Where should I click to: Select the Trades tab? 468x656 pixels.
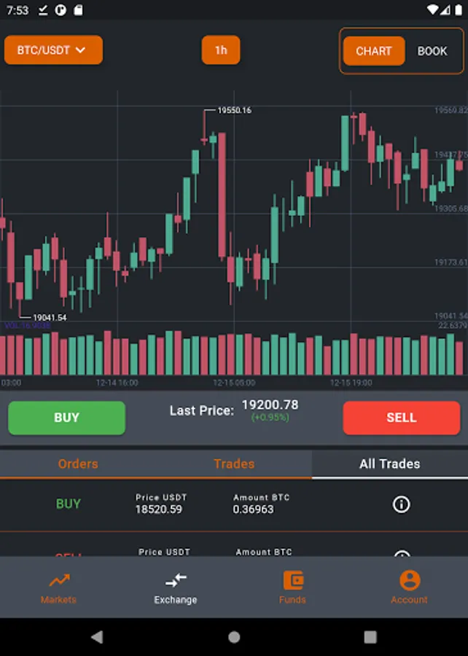[x=234, y=464]
